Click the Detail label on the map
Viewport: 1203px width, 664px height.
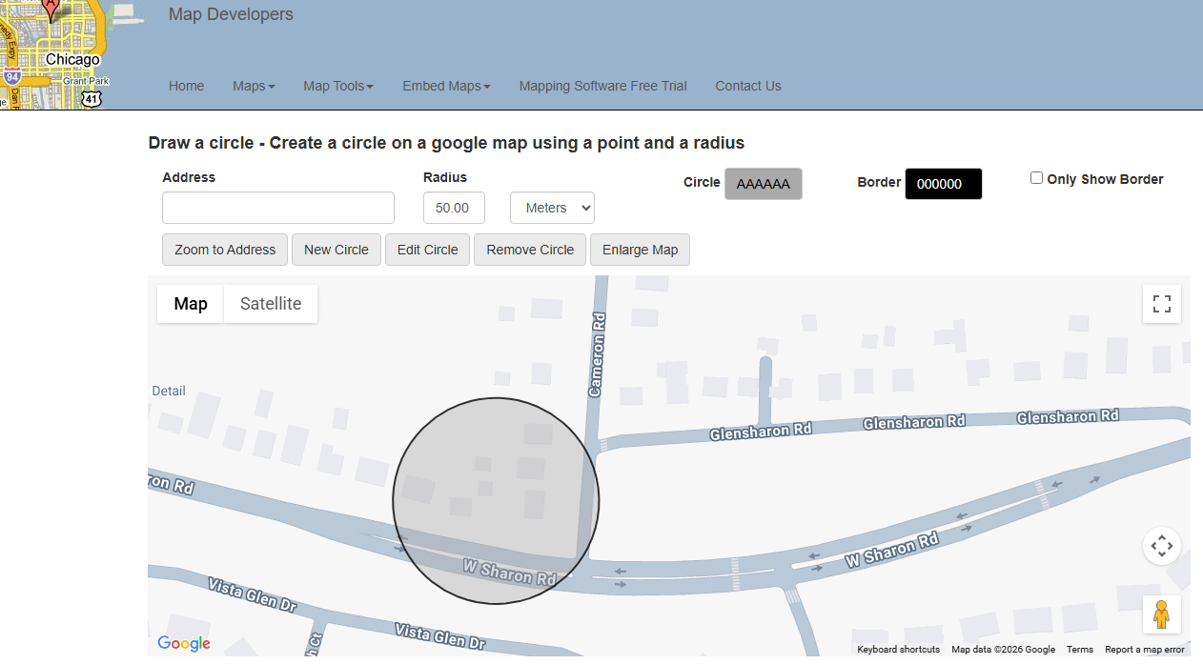(169, 391)
